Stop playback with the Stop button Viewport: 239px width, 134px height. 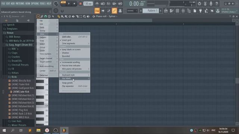[x=74, y=4]
